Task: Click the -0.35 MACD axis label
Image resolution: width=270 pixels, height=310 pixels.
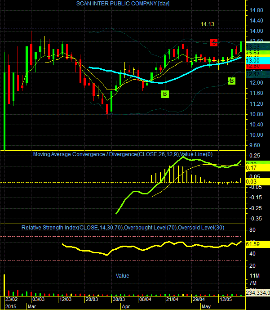Action: pos(255,219)
